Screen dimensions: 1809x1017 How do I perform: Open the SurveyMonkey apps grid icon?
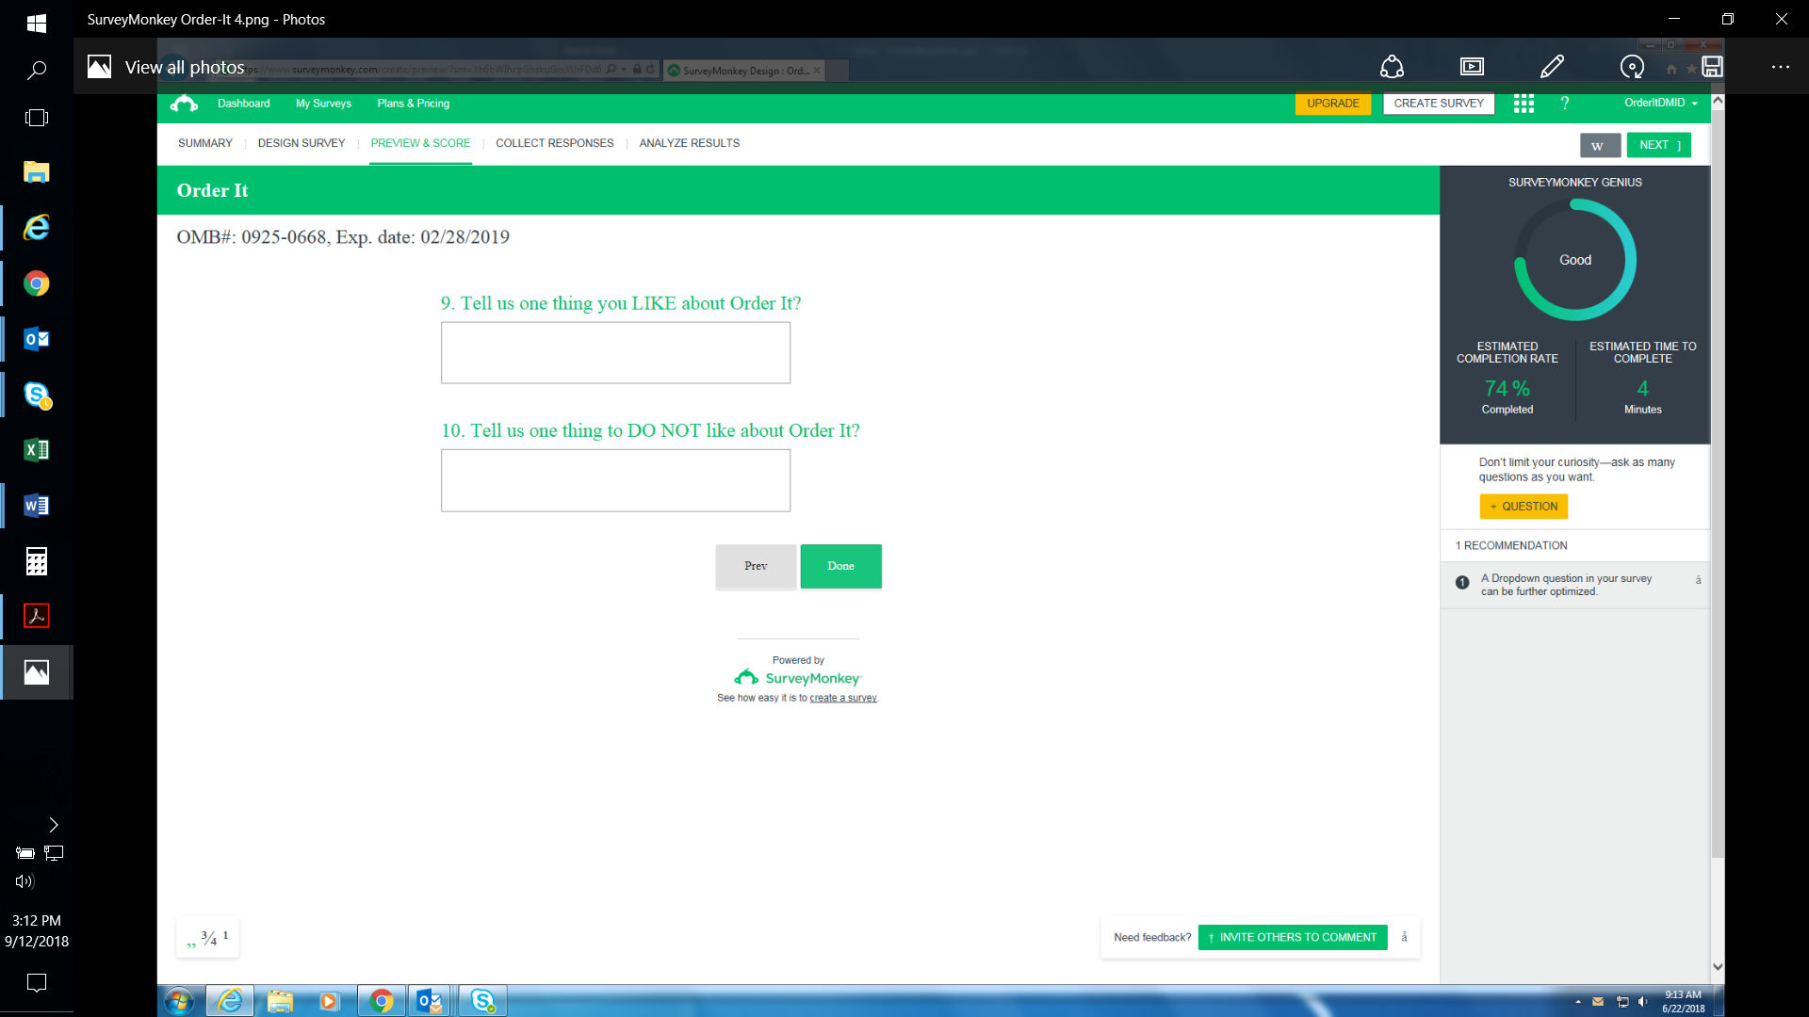pos(1524,104)
